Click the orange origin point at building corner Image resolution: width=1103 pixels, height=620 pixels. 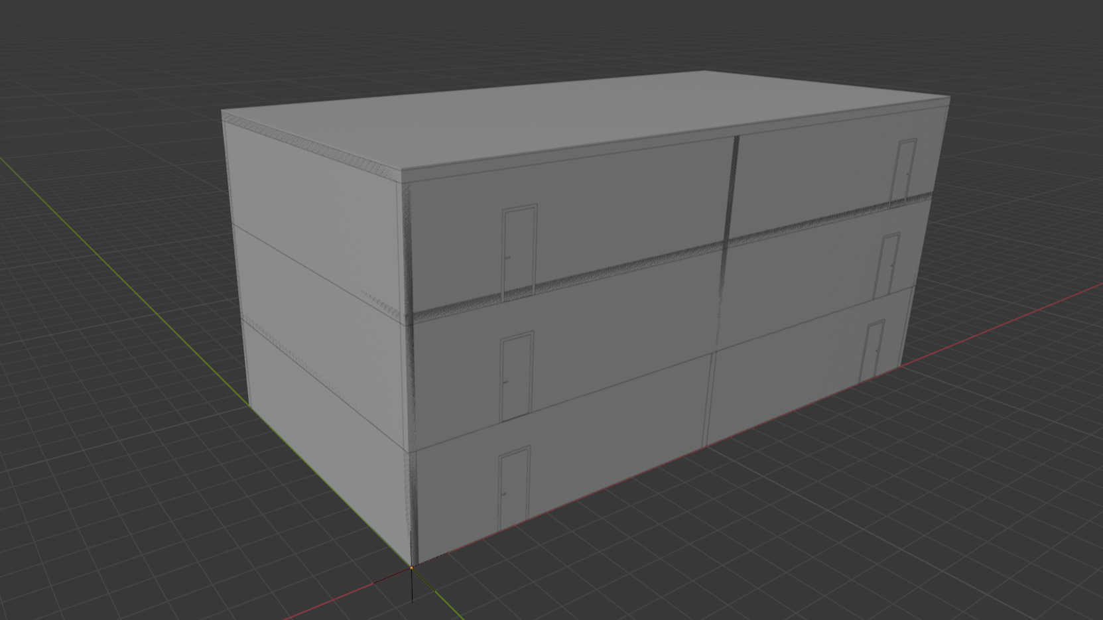pos(412,568)
